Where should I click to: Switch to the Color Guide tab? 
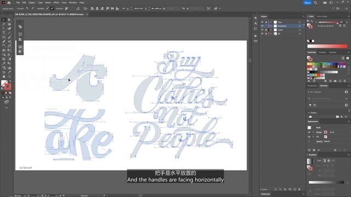point(322,16)
